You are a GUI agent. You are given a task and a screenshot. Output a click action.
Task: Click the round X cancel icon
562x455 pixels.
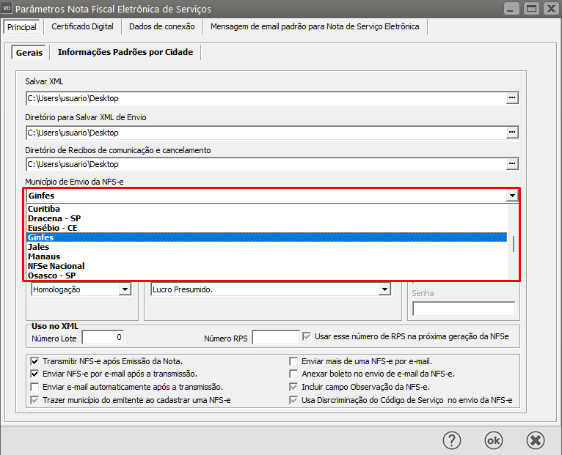(536, 440)
